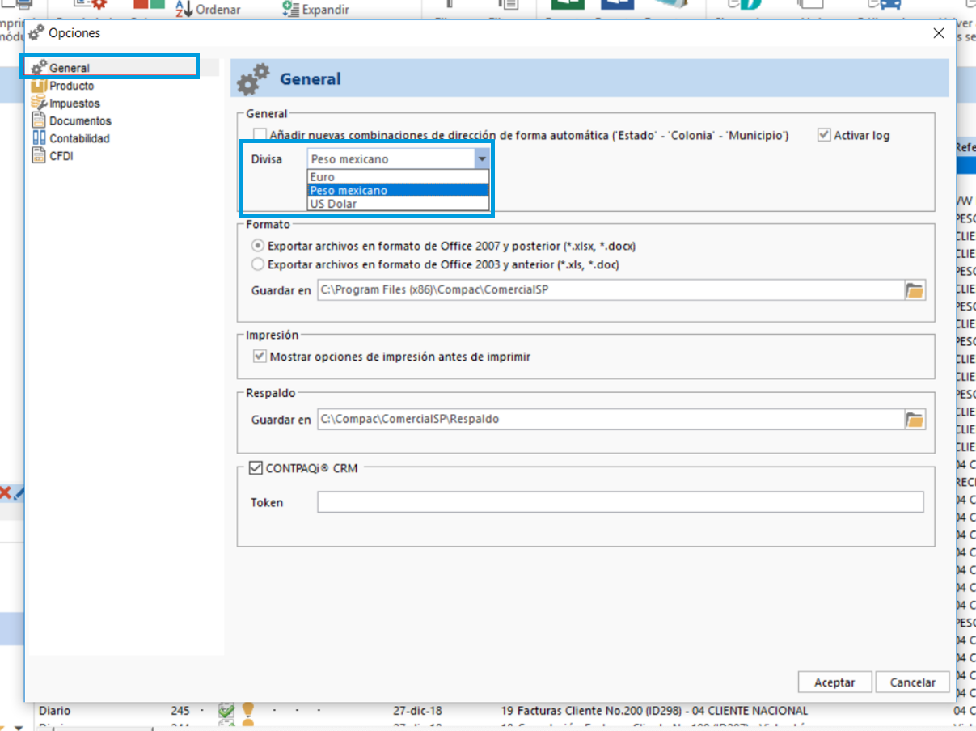Enable automatic address combinations checkbox
Screen dimensions: 976x731
[x=260, y=135]
